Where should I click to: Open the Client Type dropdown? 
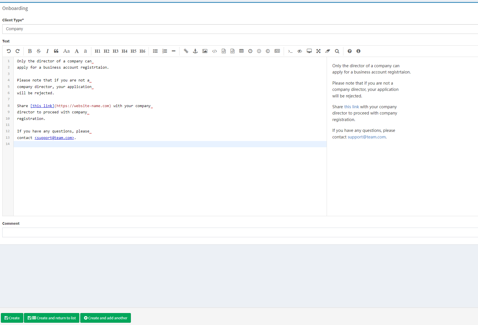(x=239, y=29)
